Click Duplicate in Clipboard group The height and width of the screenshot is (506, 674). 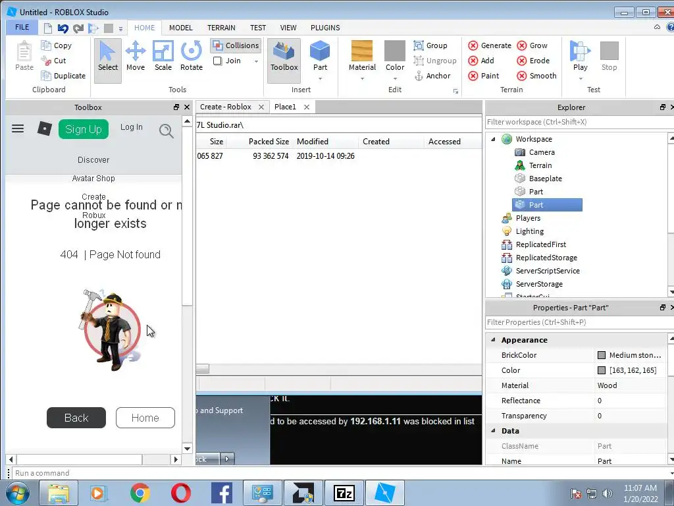63,76
